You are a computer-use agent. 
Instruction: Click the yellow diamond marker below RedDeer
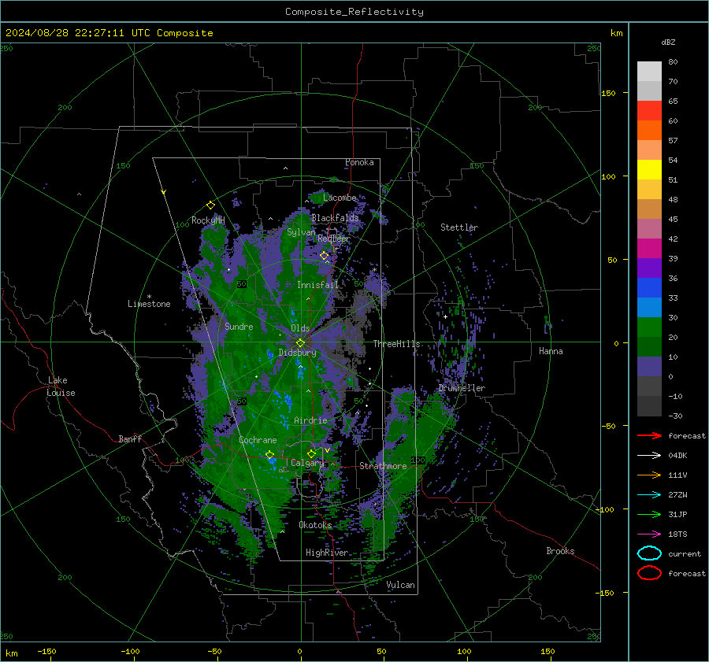[324, 256]
